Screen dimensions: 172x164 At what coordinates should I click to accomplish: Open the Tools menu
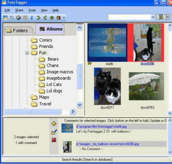click(32, 10)
